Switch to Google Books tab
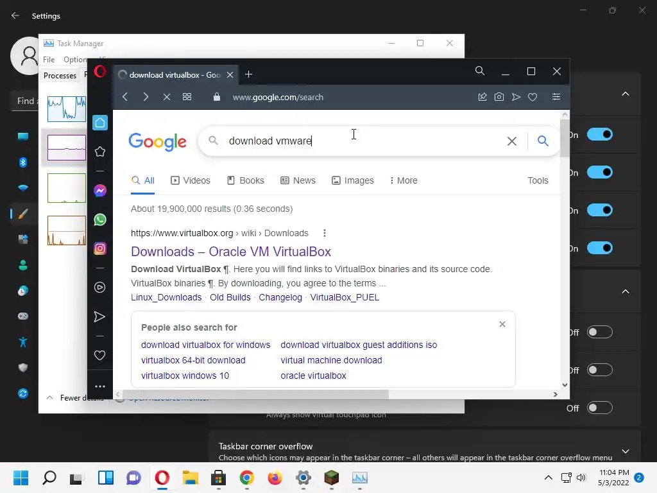Screen dimensions: 657x493 [246, 180]
